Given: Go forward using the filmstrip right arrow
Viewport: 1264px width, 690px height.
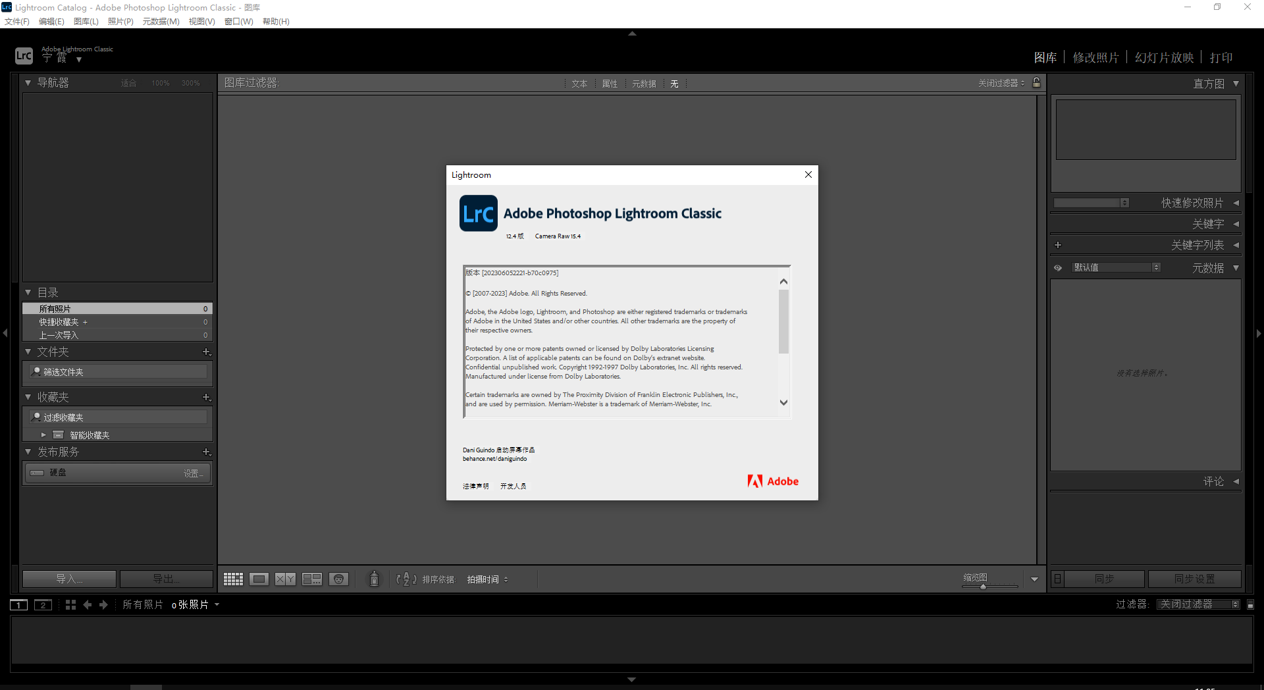Looking at the screenshot, I should tap(103, 604).
